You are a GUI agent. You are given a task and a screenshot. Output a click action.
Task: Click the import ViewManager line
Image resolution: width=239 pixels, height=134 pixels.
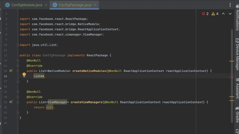coord(62,35)
